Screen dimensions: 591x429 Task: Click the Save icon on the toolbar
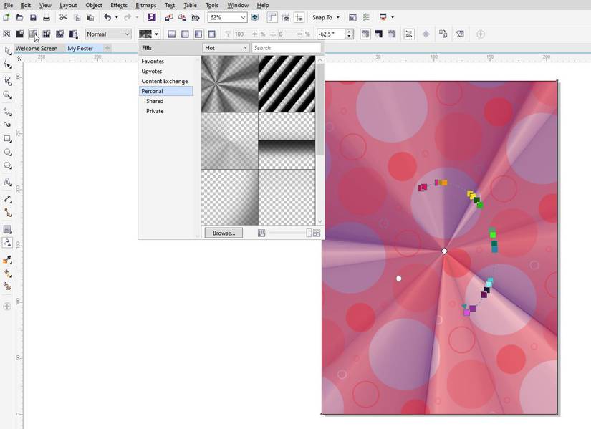(x=32, y=17)
